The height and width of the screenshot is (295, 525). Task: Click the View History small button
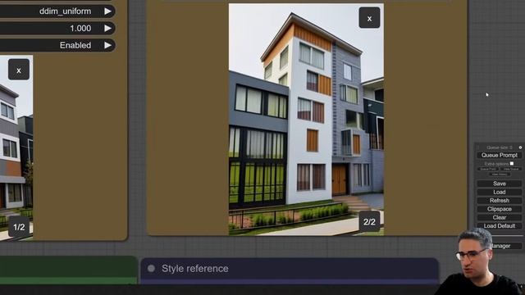500,175
